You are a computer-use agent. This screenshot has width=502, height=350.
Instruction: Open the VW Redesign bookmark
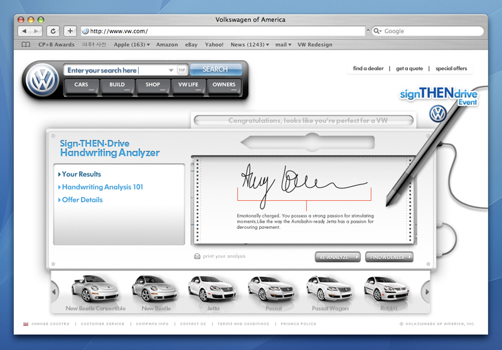[315, 45]
